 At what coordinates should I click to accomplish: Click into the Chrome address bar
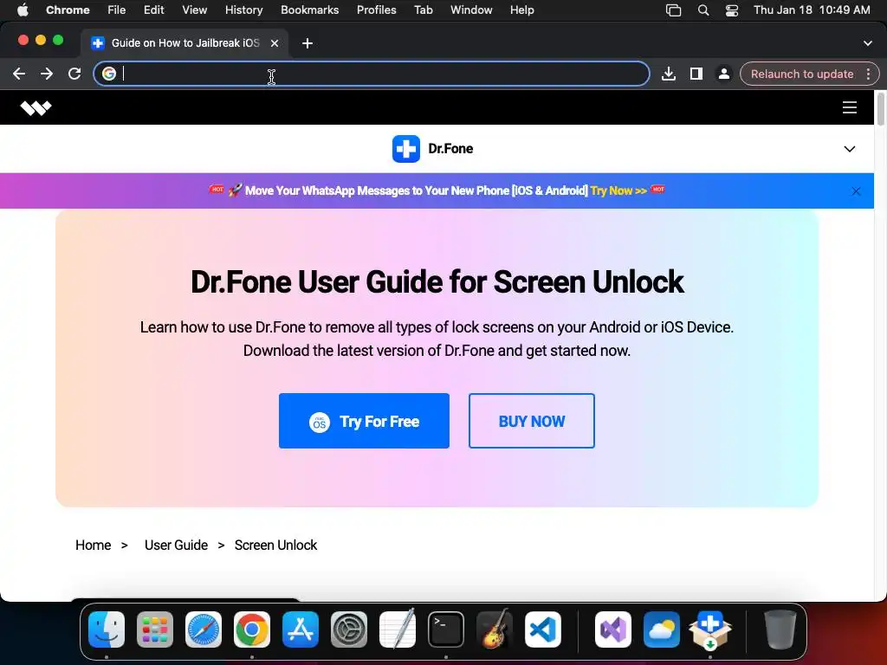(x=371, y=74)
